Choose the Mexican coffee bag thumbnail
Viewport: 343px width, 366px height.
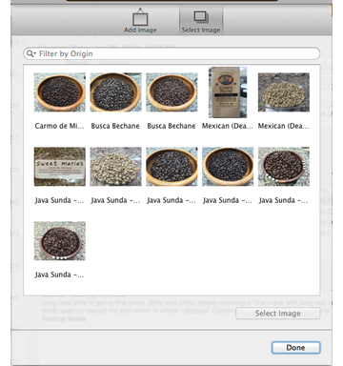click(228, 92)
